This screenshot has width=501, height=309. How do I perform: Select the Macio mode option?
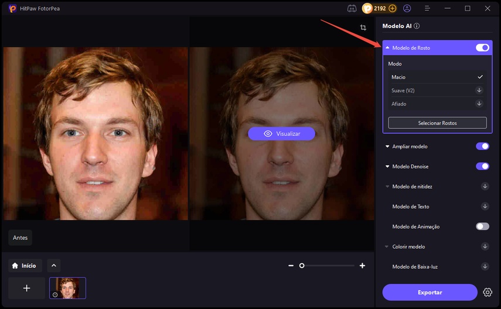[437, 77]
